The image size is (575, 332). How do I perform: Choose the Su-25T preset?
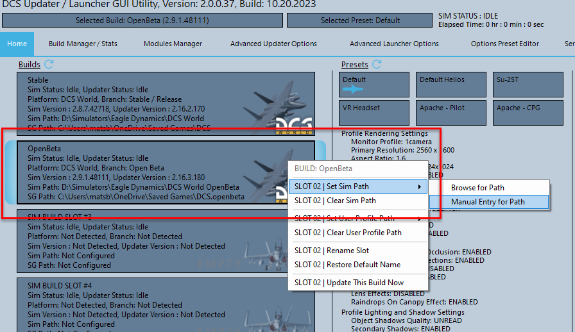528,85
